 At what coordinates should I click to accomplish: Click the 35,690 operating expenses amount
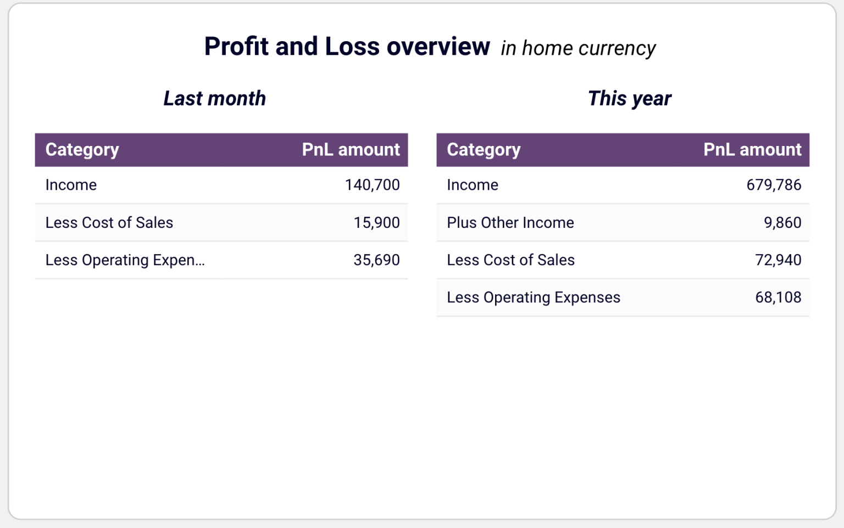(x=376, y=260)
